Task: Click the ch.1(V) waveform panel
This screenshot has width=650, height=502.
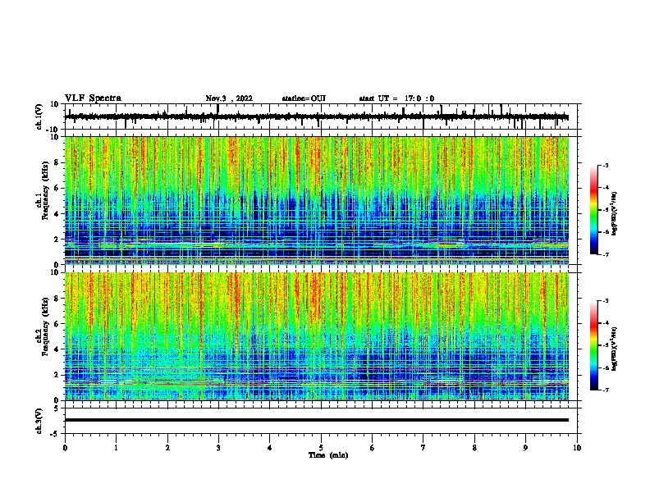Action: tap(323, 116)
